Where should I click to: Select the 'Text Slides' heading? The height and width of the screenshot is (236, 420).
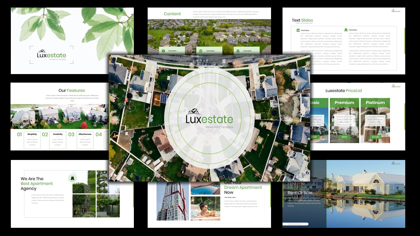point(303,20)
